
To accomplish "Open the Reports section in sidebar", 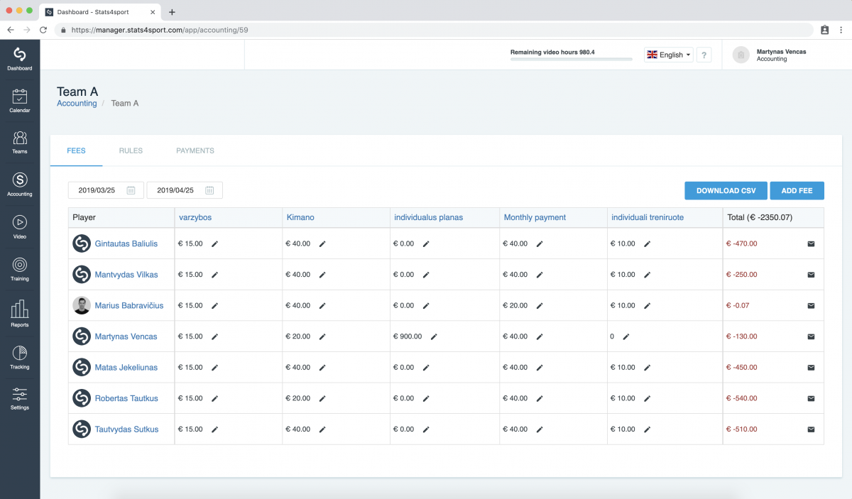I will (x=20, y=313).
